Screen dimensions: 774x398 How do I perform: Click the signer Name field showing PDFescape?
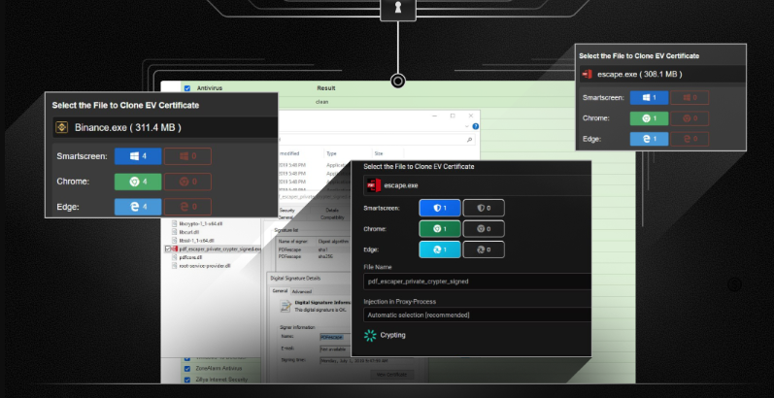(x=335, y=338)
